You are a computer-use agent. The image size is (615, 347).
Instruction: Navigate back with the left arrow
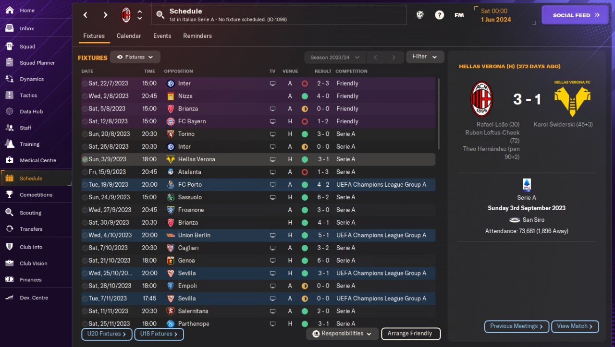coord(86,15)
